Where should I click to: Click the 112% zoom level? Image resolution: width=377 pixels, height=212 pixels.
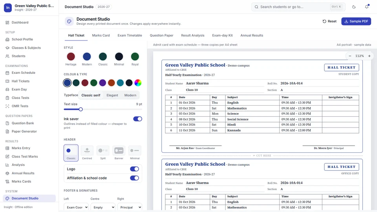(360, 56)
